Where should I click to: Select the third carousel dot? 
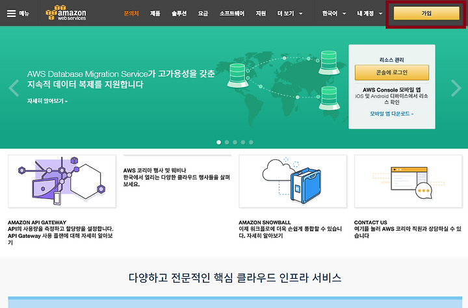(x=235, y=142)
